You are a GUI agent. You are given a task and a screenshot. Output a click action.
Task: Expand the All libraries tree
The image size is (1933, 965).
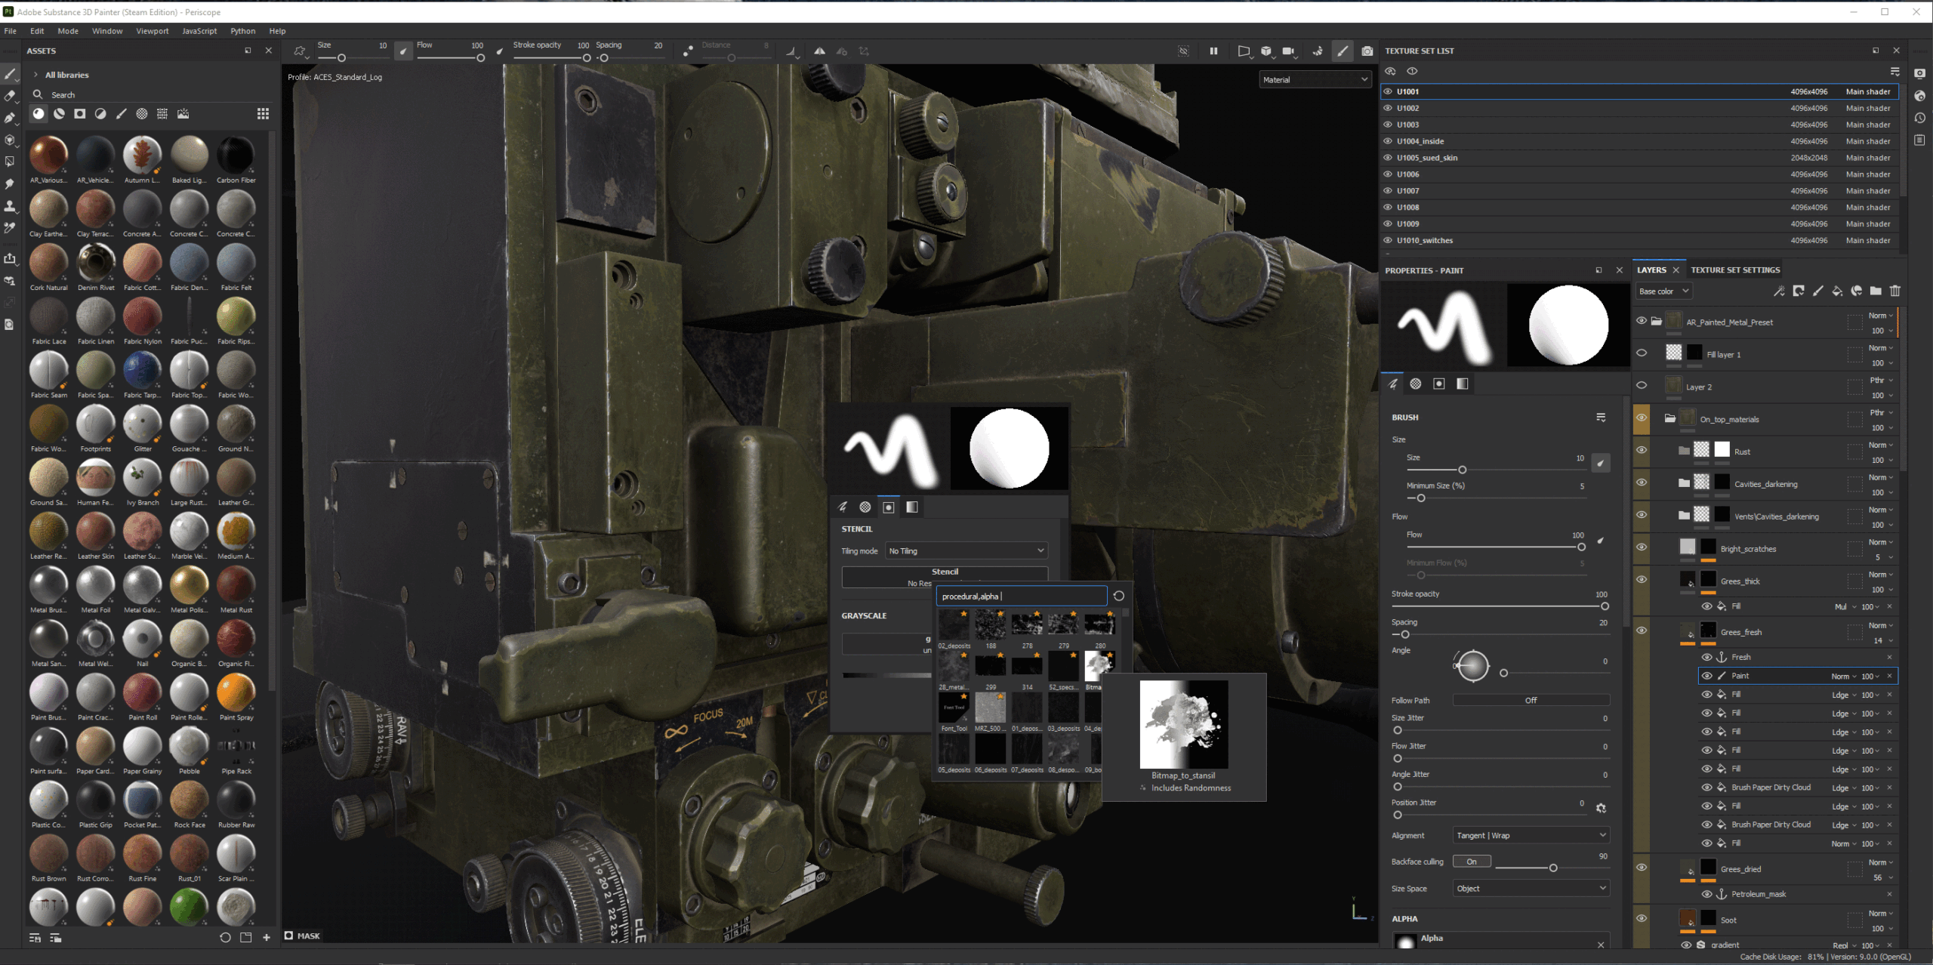coord(35,75)
